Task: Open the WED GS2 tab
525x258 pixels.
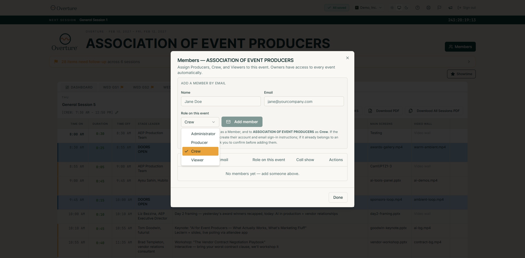Action: pos(143,87)
